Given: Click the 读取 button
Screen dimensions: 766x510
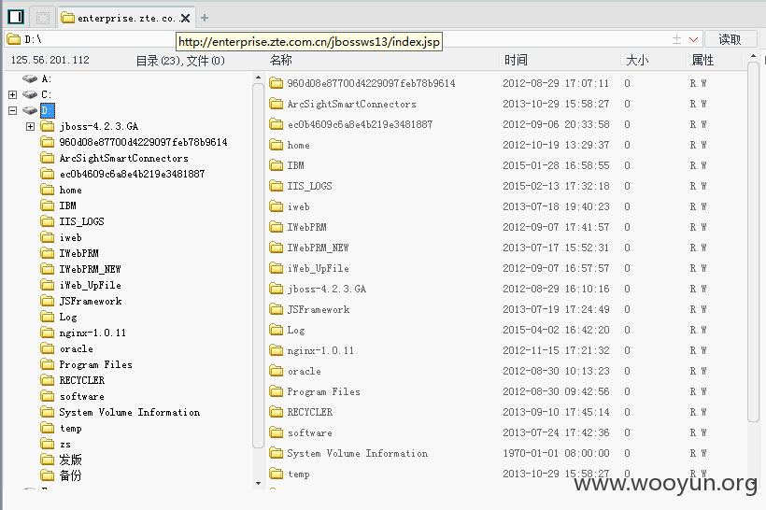Looking at the screenshot, I should pos(730,39).
